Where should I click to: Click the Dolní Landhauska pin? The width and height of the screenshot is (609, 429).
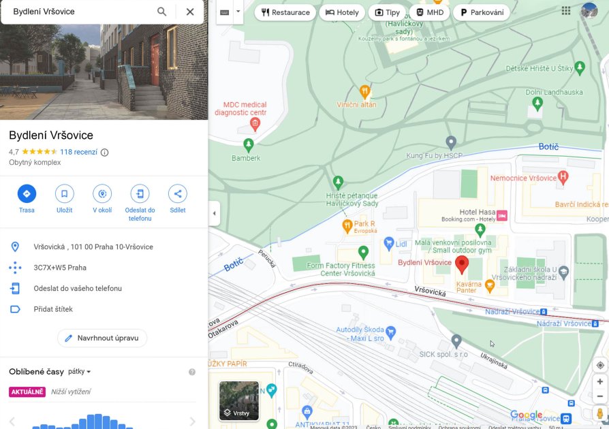537,104
